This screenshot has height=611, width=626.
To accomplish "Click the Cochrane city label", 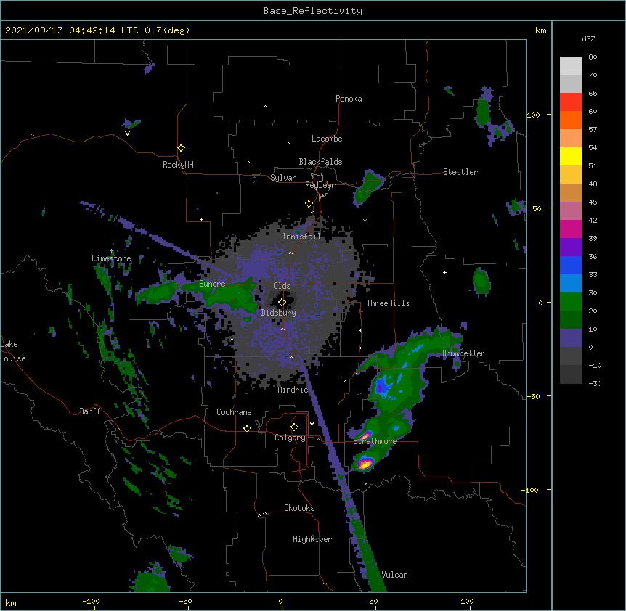I will 234,412.
